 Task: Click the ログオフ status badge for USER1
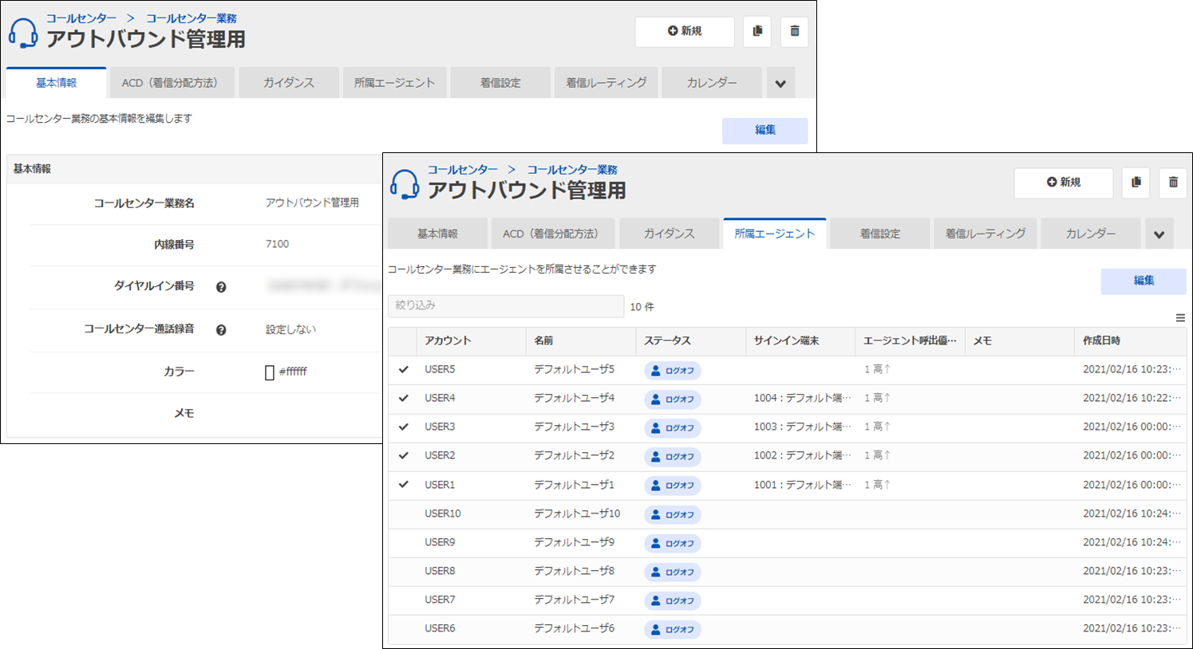click(673, 486)
